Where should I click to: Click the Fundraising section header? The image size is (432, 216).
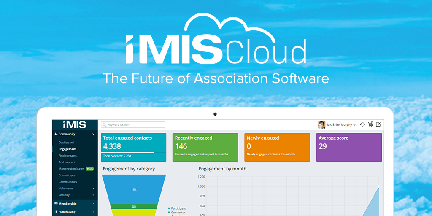pyautogui.click(x=75, y=212)
